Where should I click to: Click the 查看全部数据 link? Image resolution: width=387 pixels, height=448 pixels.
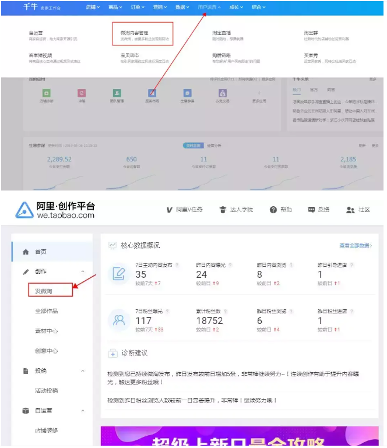click(355, 246)
